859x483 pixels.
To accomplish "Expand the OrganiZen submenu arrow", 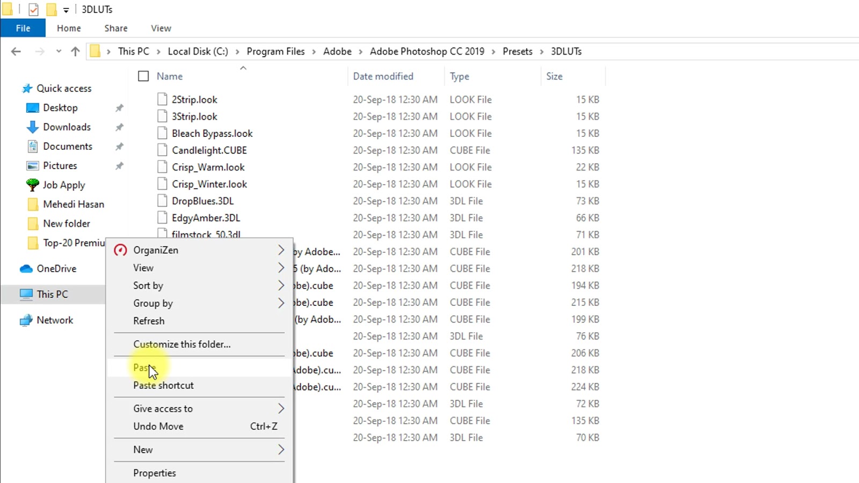I will pyautogui.click(x=281, y=250).
